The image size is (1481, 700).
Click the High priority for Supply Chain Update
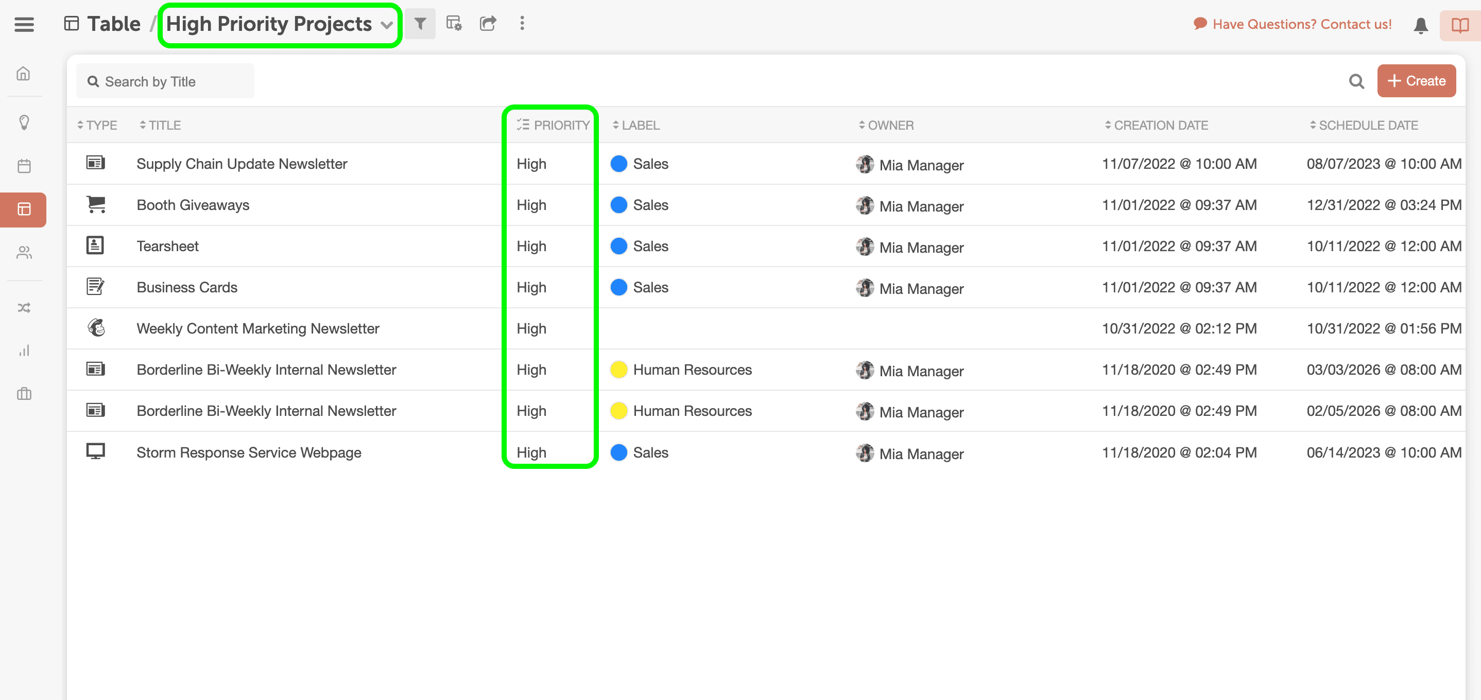pos(531,164)
